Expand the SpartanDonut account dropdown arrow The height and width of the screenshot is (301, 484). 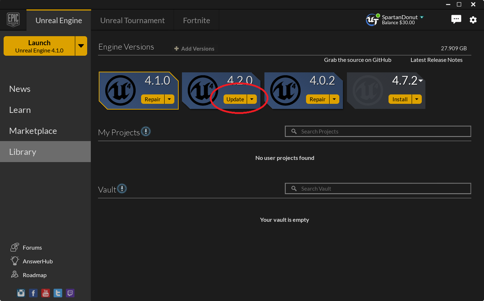click(x=422, y=17)
